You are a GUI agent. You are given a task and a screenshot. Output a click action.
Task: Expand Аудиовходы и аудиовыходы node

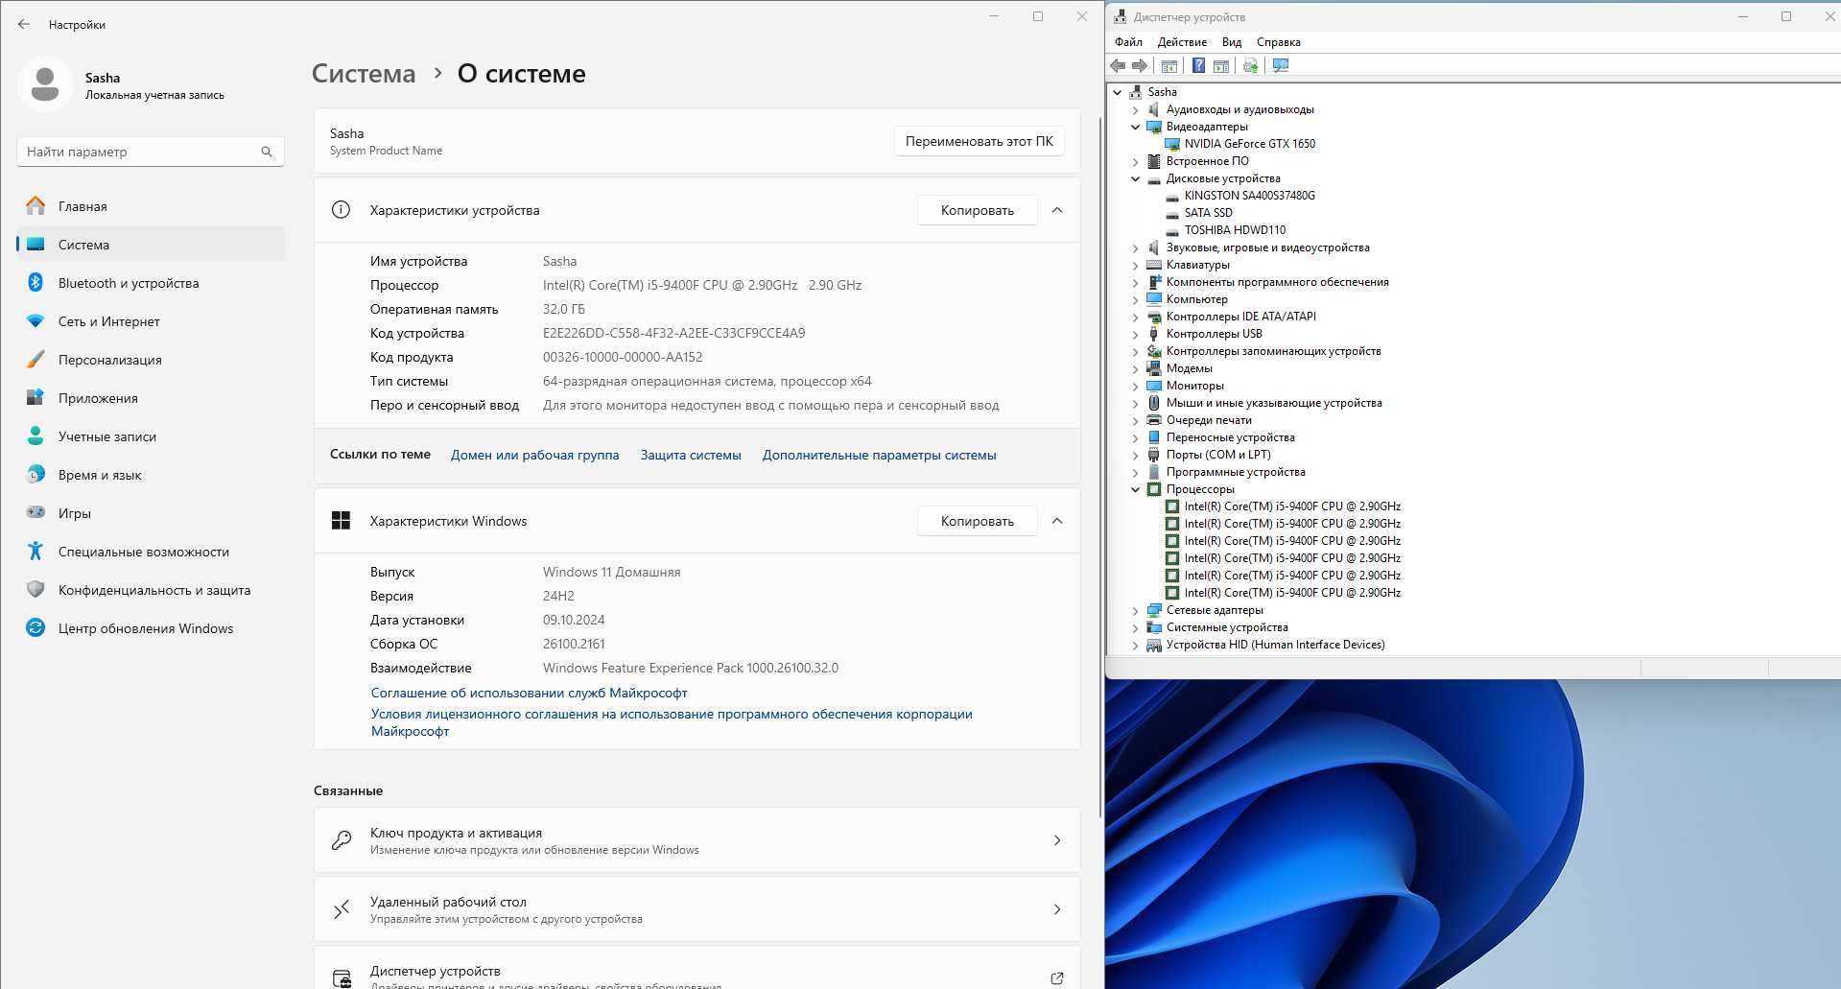tap(1136, 109)
